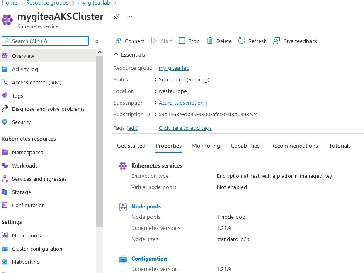Screen dimensions: 364x273
Task: Select Overview in the sidebar menu
Action: (48, 56)
